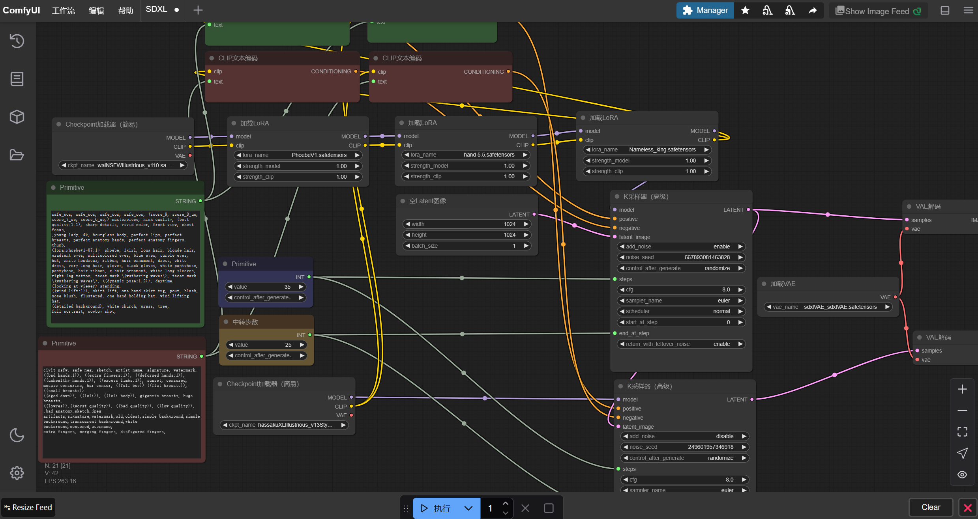Open the run button options chevron
This screenshot has height=519, width=978.
pyautogui.click(x=468, y=508)
